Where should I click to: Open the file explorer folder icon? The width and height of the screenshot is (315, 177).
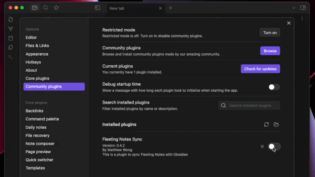coord(35,8)
